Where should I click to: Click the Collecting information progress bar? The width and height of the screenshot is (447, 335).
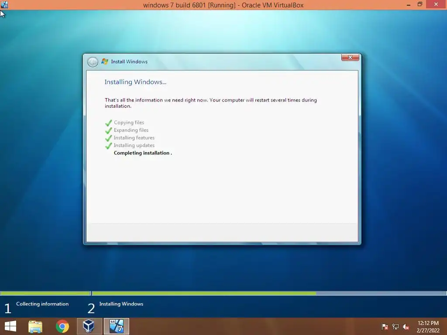[45, 293]
